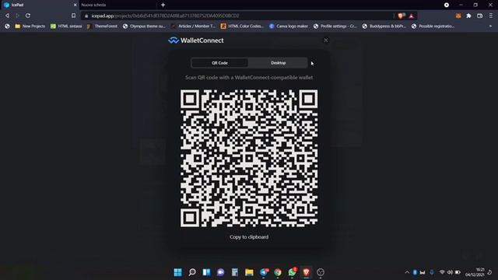Screen dimensions: 498x280
Task: Open the Buddypress bookmark
Action: point(384,26)
